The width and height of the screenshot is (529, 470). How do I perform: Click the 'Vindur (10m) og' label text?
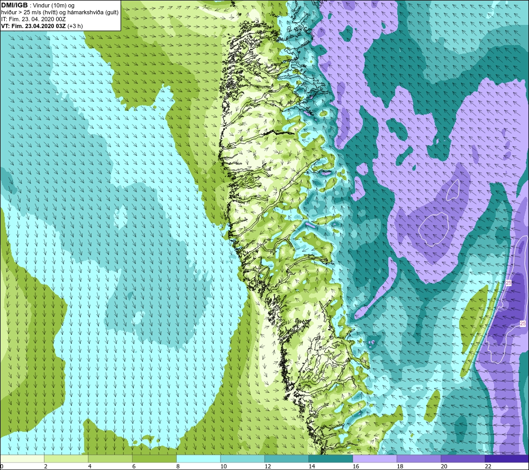(x=53, y=5)
